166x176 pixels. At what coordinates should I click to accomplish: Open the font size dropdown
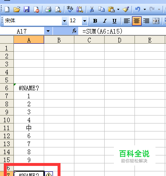[85, 21]
